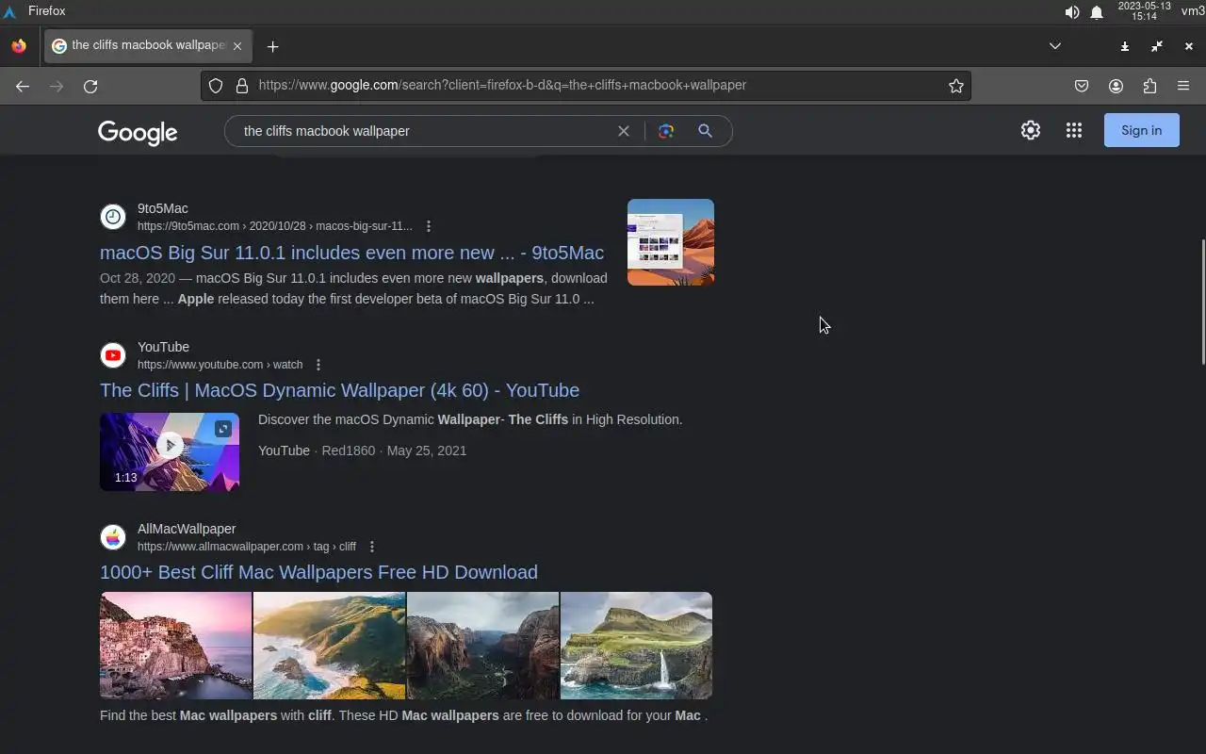Bookmark this page with the star
1206x754 pixels.
pyautogui.click(x=956, y=86)
